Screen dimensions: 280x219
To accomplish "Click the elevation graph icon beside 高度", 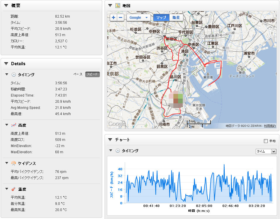I will pyautogui.click(x=13, y=125).
